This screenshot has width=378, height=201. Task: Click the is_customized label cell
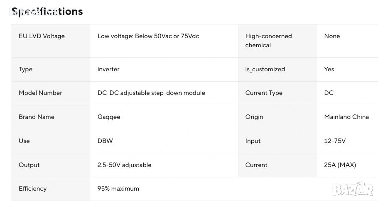coord(265,69)
